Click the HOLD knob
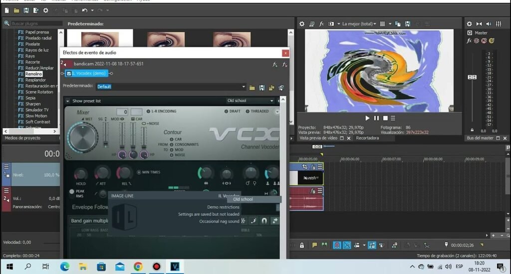 [x=80, y=175]
